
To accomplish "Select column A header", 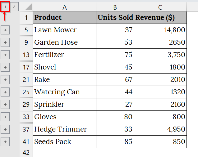I will (x=64, y=7).
